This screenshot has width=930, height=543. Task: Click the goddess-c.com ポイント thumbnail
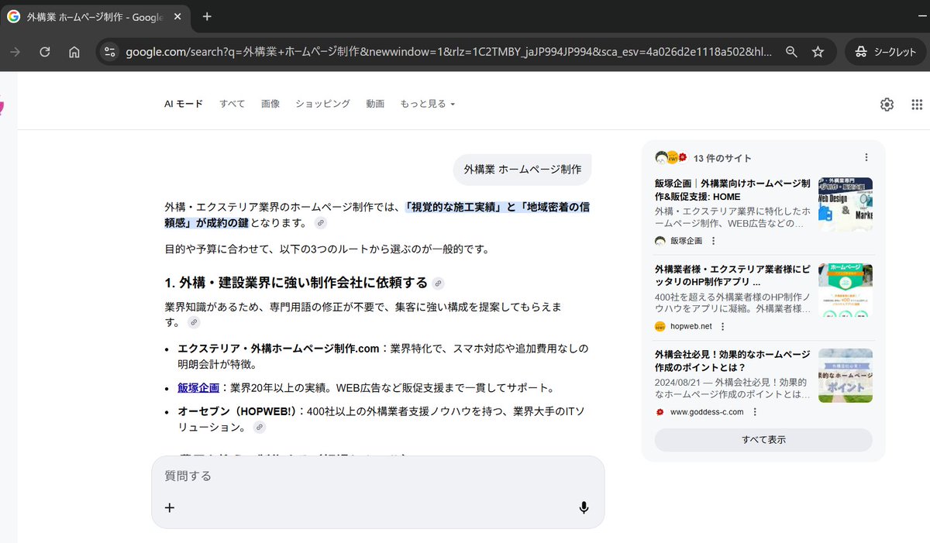[846, 376]
